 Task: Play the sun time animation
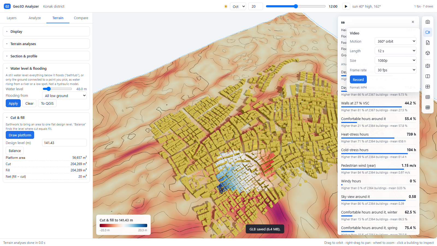pos(346,6)
